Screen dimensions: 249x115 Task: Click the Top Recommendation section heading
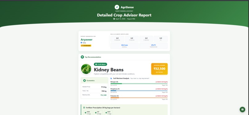point(93,57)
